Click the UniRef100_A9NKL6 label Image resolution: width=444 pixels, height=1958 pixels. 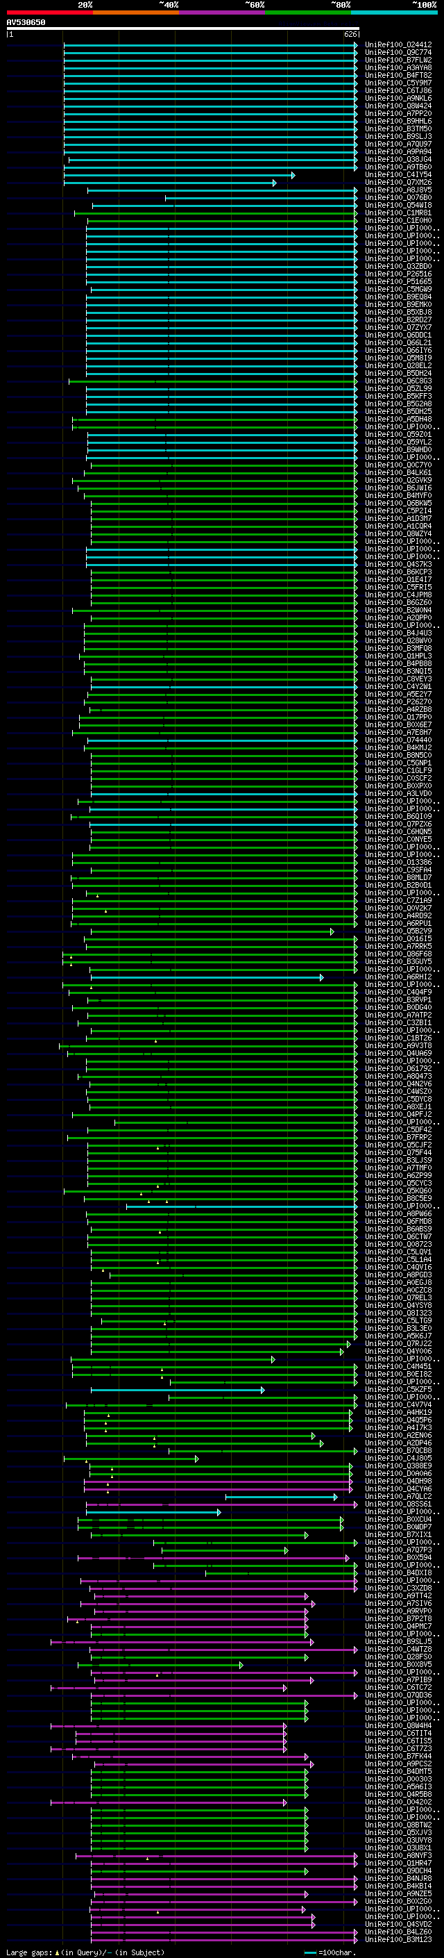(398, 98)
